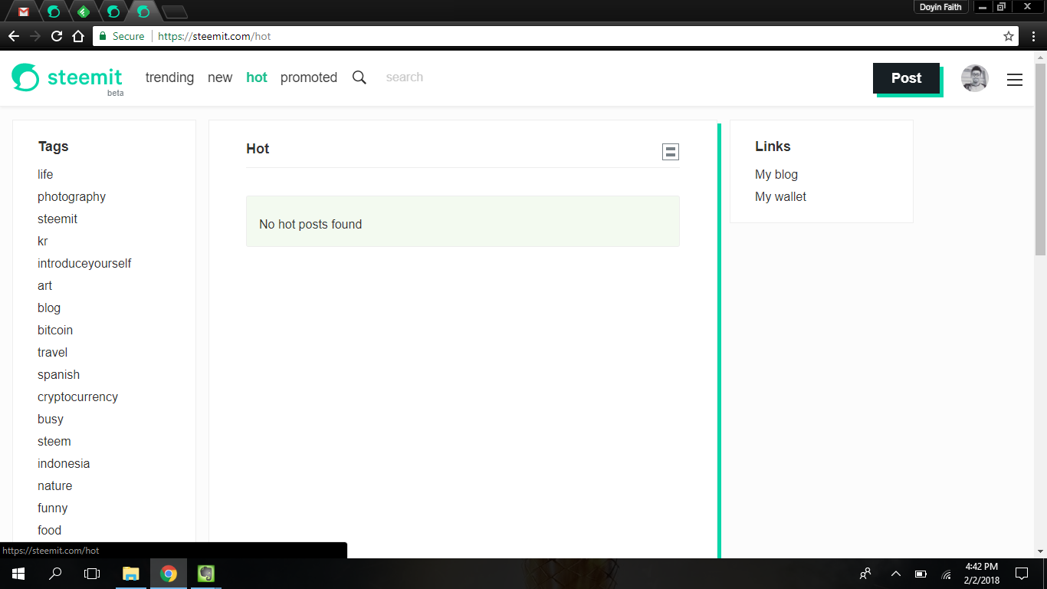Switch to the trending feed
This screenshot has width=1047, height=589.
(x=169, y=77)
